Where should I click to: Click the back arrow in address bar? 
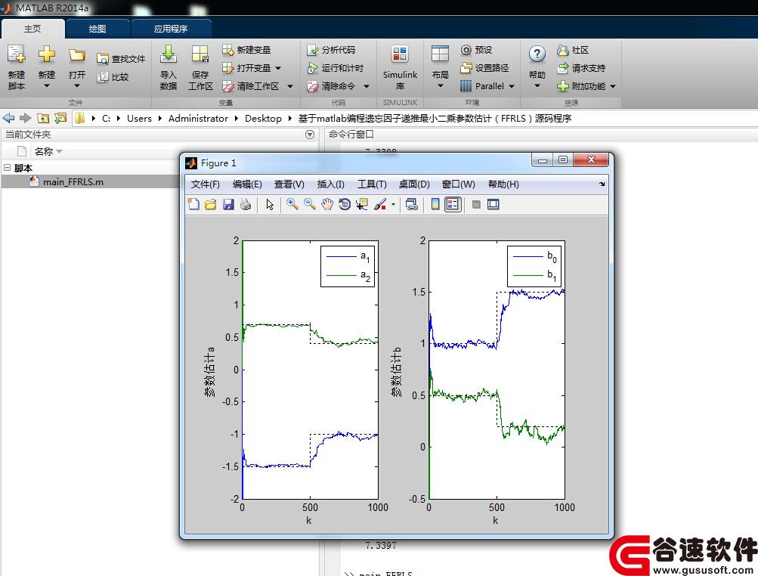[8, 118]
